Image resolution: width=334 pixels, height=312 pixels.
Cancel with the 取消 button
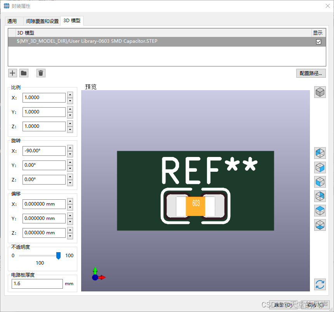tap(315, 305)
